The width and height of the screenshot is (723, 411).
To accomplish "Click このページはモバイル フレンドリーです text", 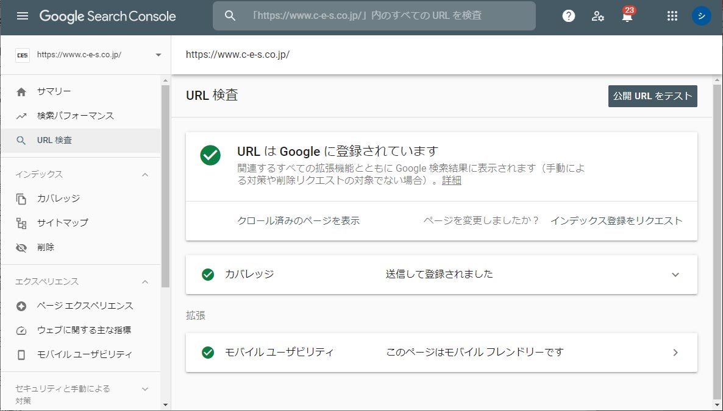I will pos(475,353).
